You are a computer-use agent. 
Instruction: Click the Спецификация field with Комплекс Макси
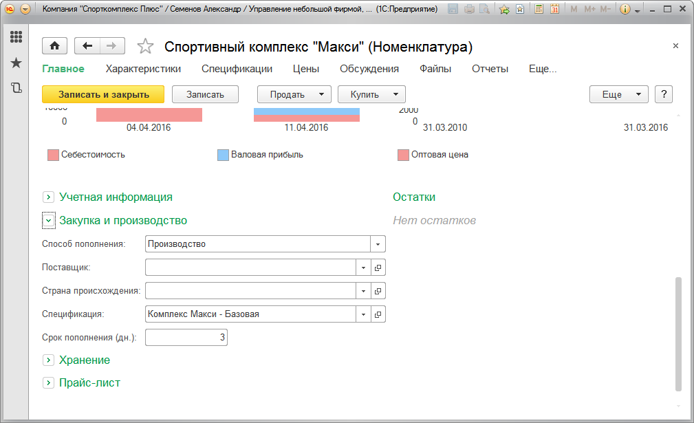250,314
